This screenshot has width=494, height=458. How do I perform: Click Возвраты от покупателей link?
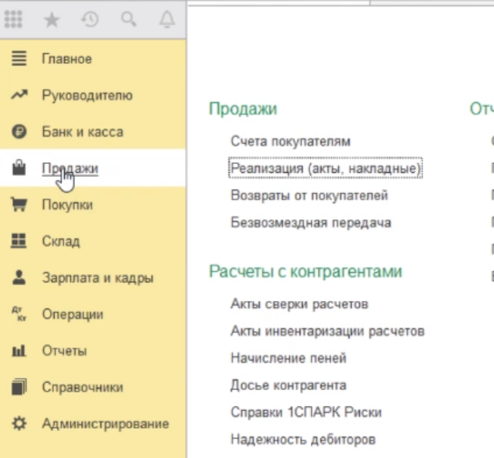pyautogui.click(x=309, y=195)
